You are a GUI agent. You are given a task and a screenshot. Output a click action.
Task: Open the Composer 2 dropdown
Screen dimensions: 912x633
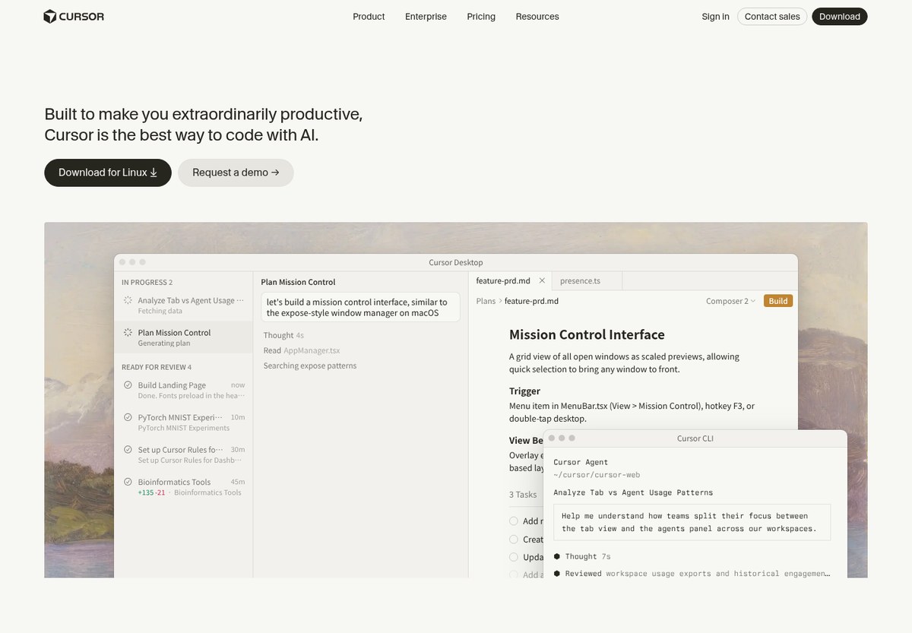[730, 301]
